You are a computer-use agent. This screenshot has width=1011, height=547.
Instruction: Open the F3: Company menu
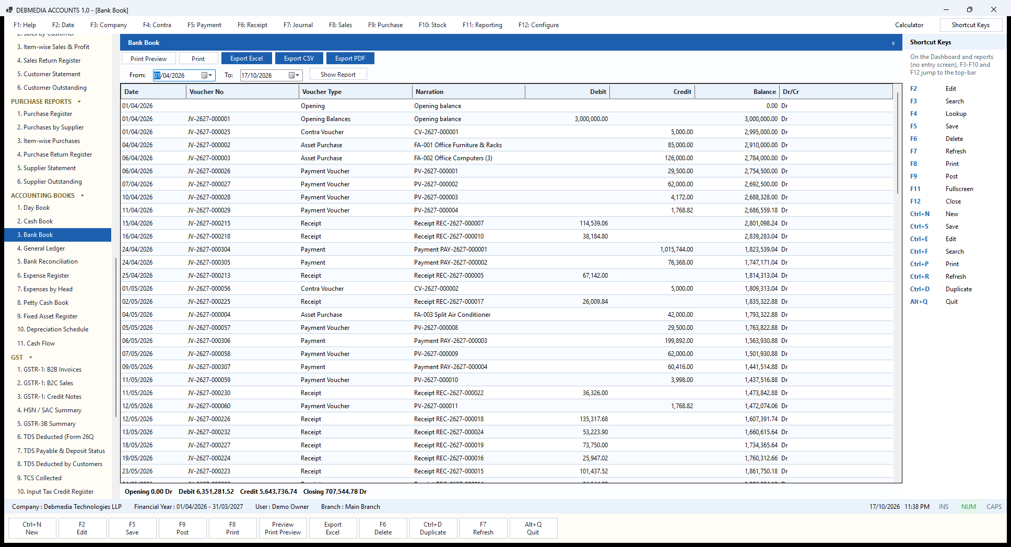click(109, 25)
